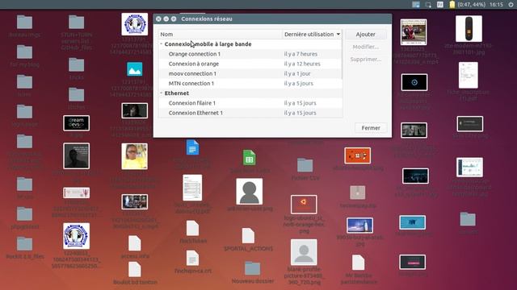Open the keyboard layout indicator
Viewport: 517px width, 290px height.
(440, 4)
